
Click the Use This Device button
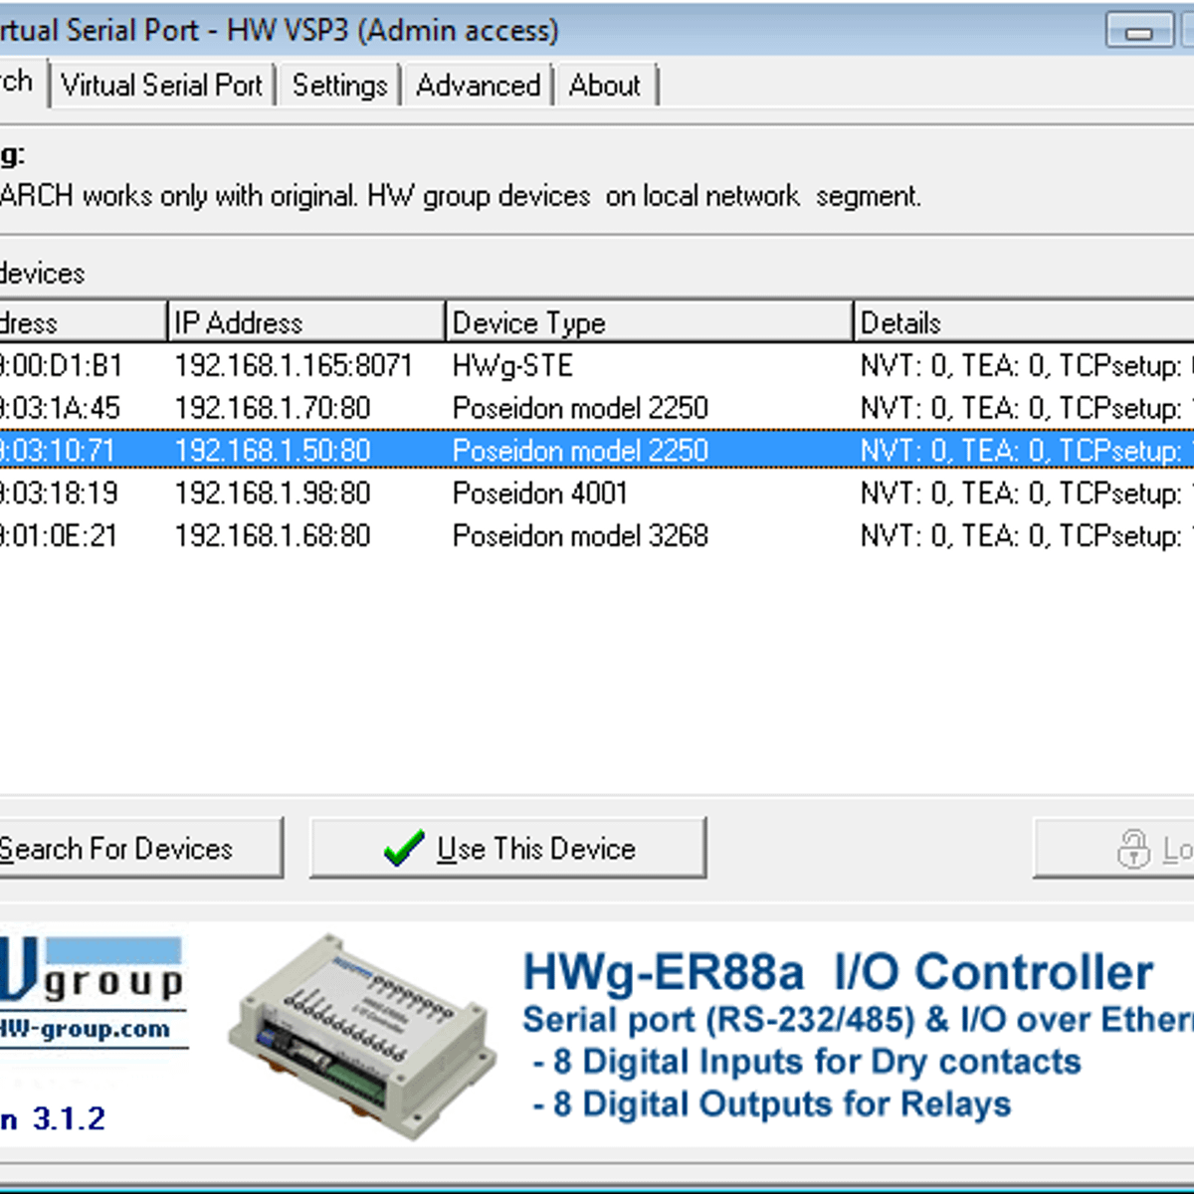click(507, 849)
